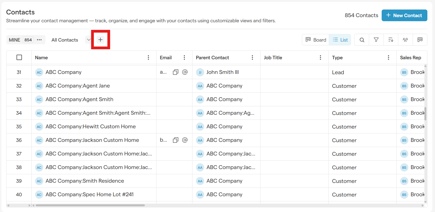
Task: Open the column layout icon
Action: point(420,40)
